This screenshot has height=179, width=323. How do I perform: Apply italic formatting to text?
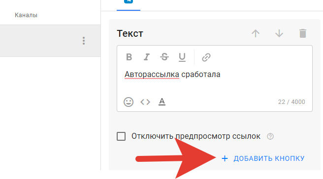tap(146, 57)
